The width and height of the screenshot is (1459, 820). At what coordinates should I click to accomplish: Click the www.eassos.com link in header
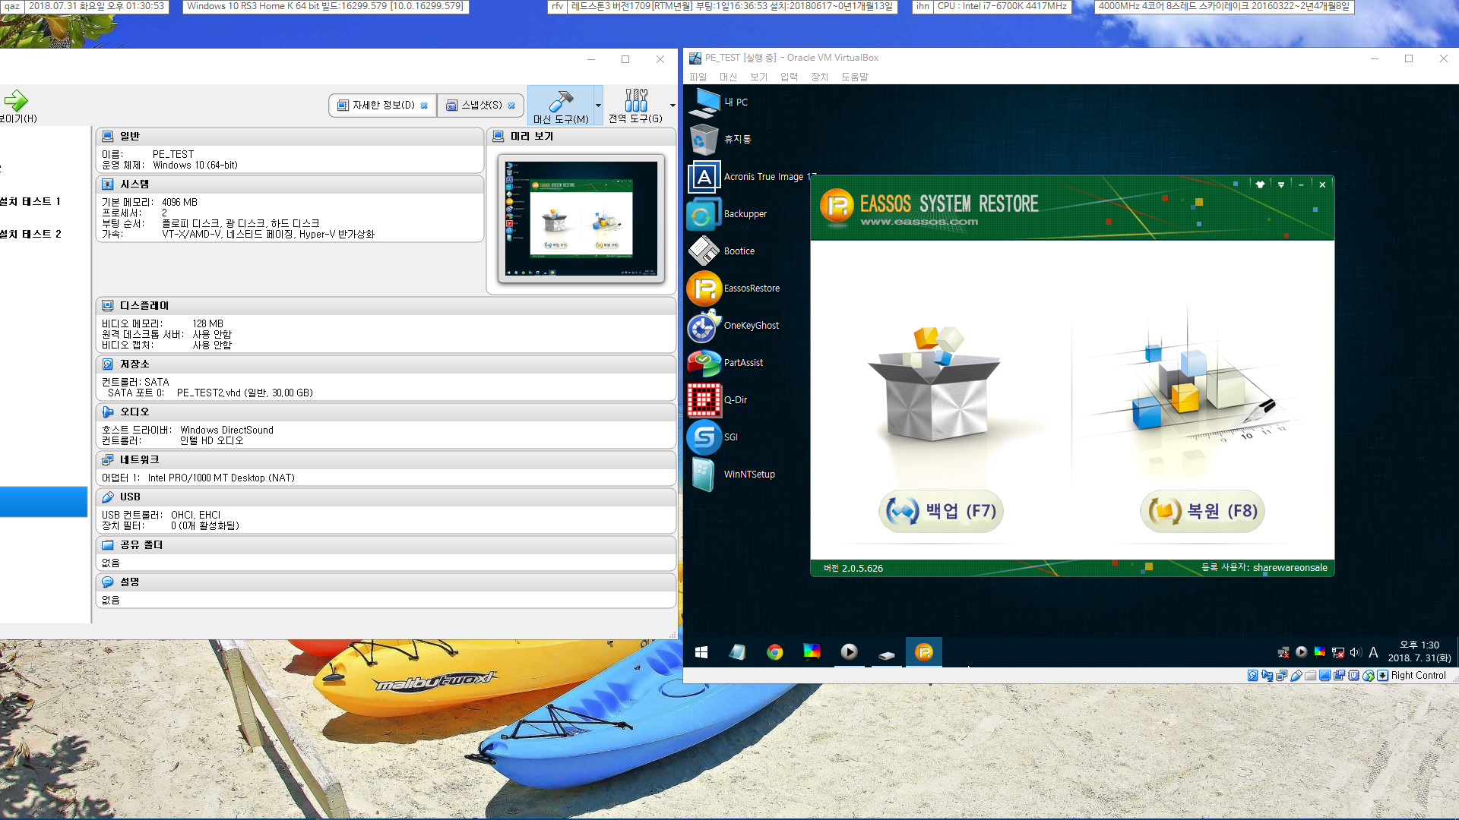(919, 222)
